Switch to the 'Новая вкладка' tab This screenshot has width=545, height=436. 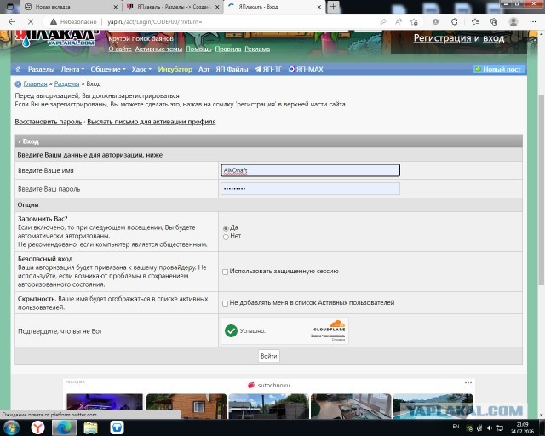coord(70,7)
